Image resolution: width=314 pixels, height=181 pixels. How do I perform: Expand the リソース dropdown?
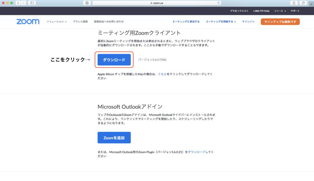(280, 11)
